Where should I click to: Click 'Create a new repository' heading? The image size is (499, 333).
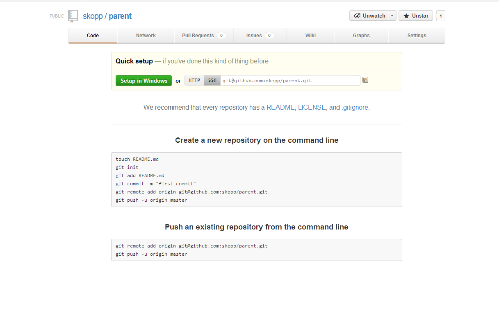point(257,140)
